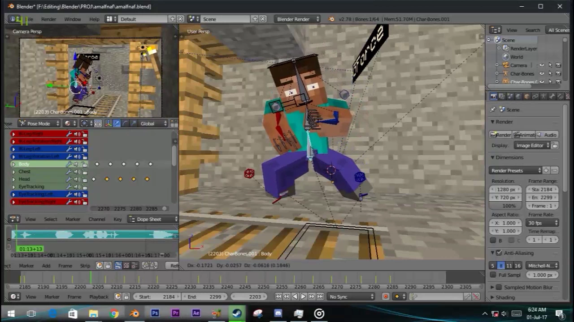
Task: Open the No Sync playback dropdown
Action: pyautogui.click(x=351, y=297)
